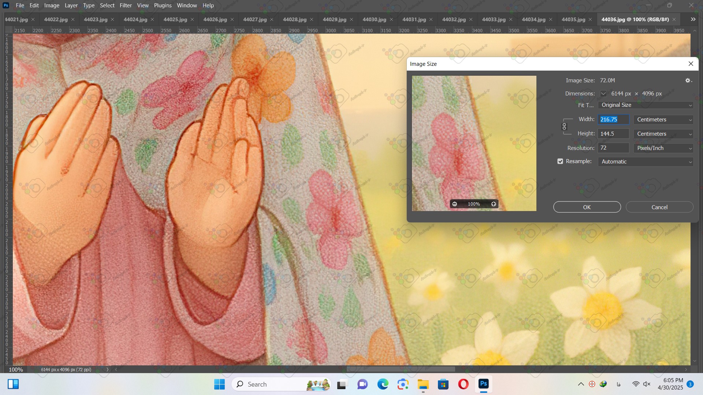The width and height of the screenshot is (703, 395).
Task: Close the 44030.jpg document tab
Action: click(x=391, y=19)
